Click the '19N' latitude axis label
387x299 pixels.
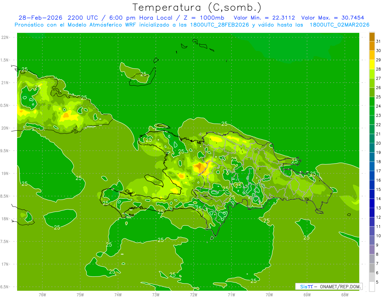tap(5, 174)
